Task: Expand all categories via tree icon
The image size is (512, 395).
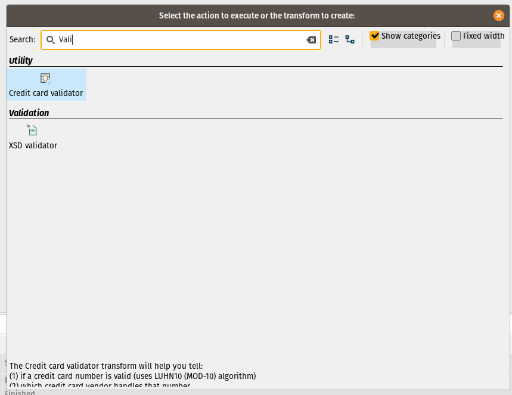Action: tap(350, 39)
